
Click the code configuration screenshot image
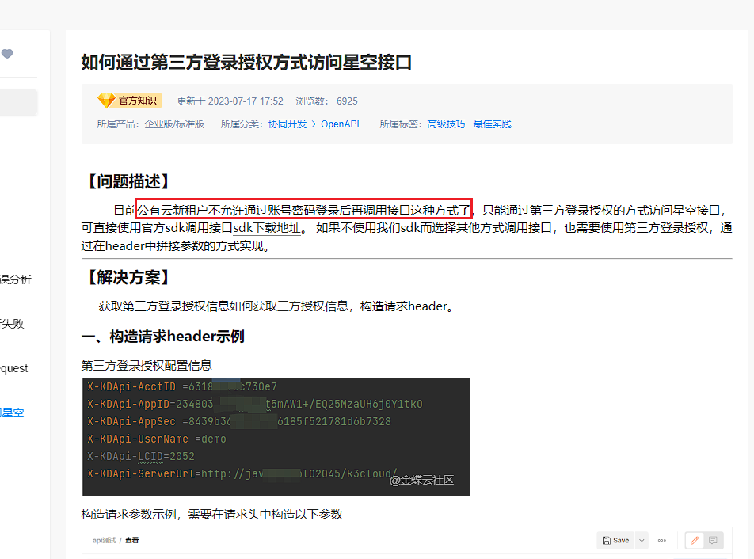275,436
